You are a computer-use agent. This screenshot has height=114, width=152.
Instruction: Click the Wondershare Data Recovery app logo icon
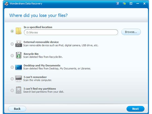(6, 4)
